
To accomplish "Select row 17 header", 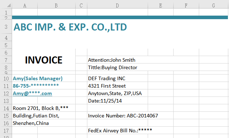I will point(6,131).
